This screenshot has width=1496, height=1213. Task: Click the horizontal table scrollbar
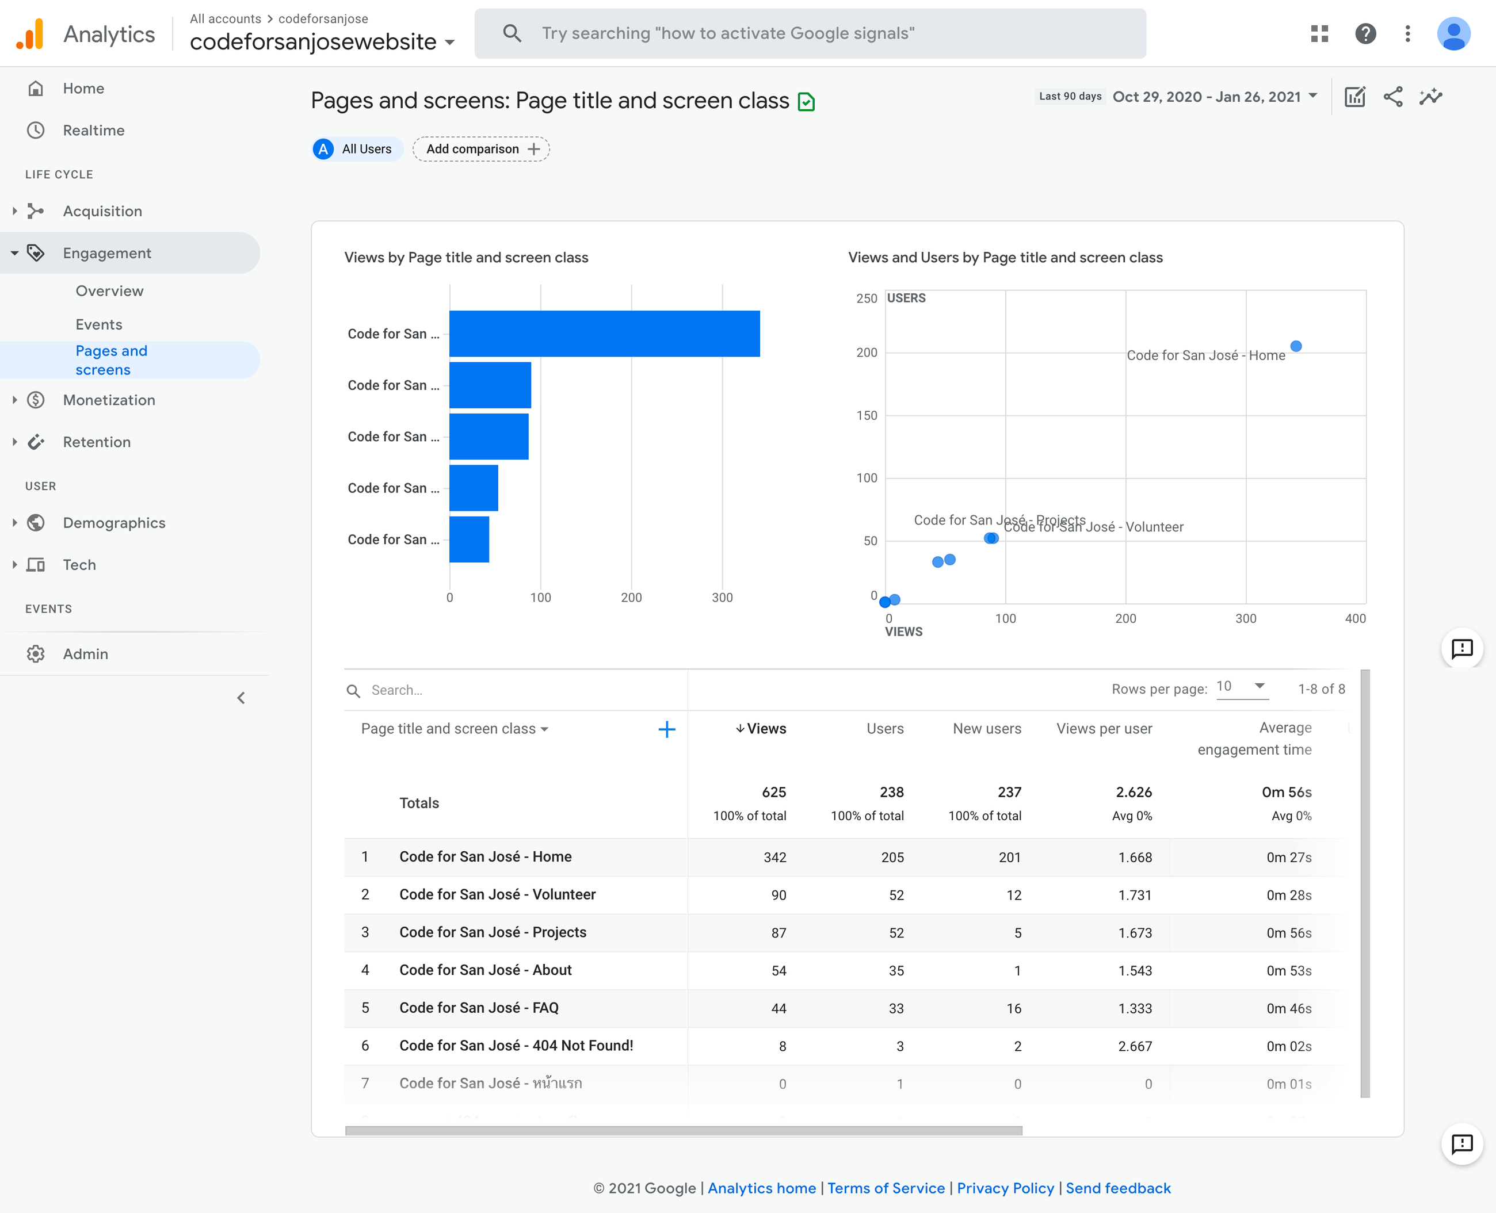683,1130
